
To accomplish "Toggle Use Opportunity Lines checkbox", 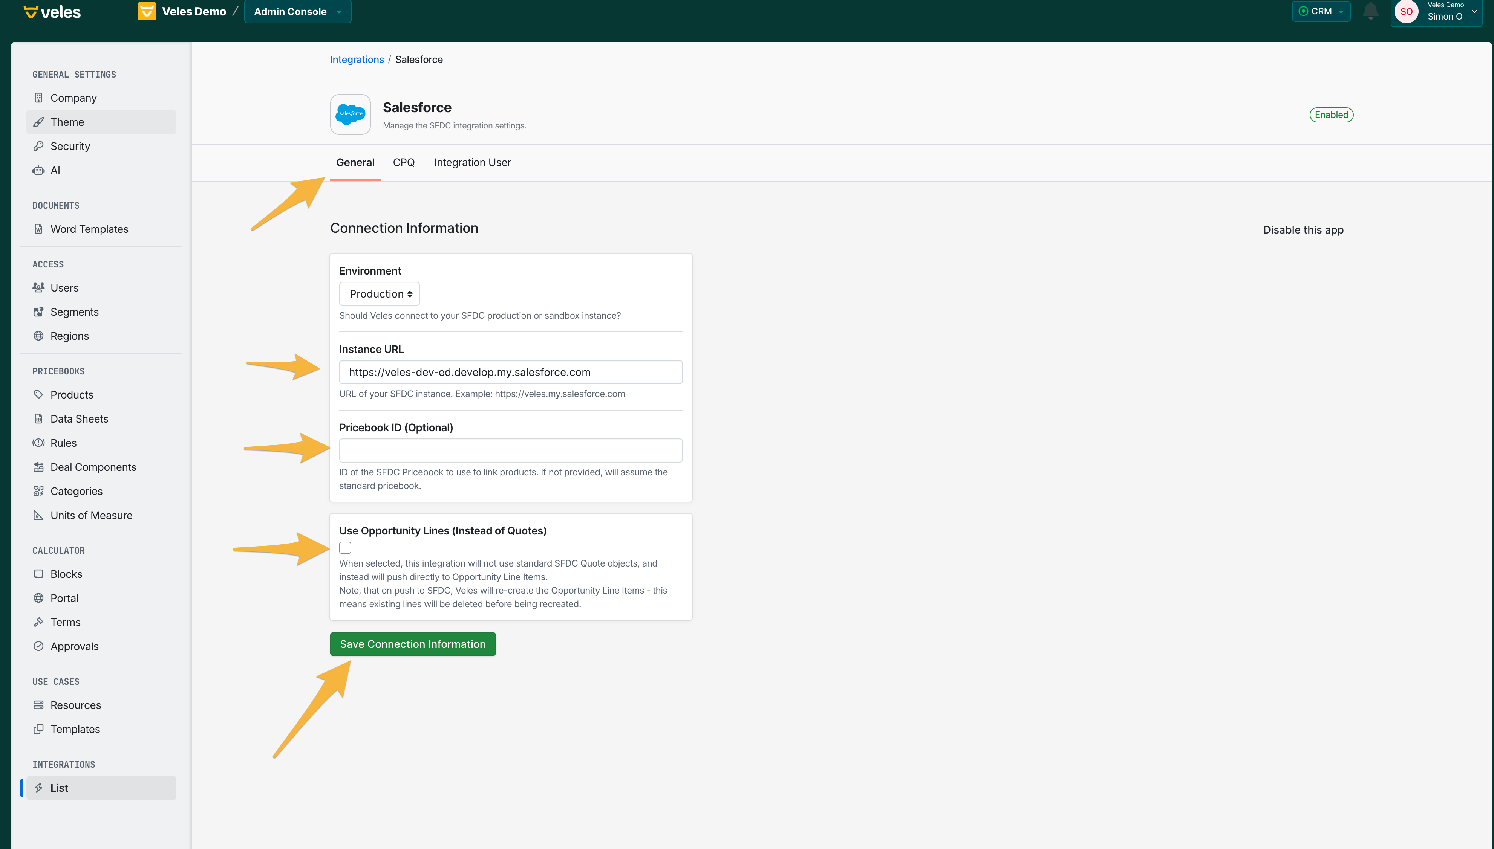I will point(345,548).
